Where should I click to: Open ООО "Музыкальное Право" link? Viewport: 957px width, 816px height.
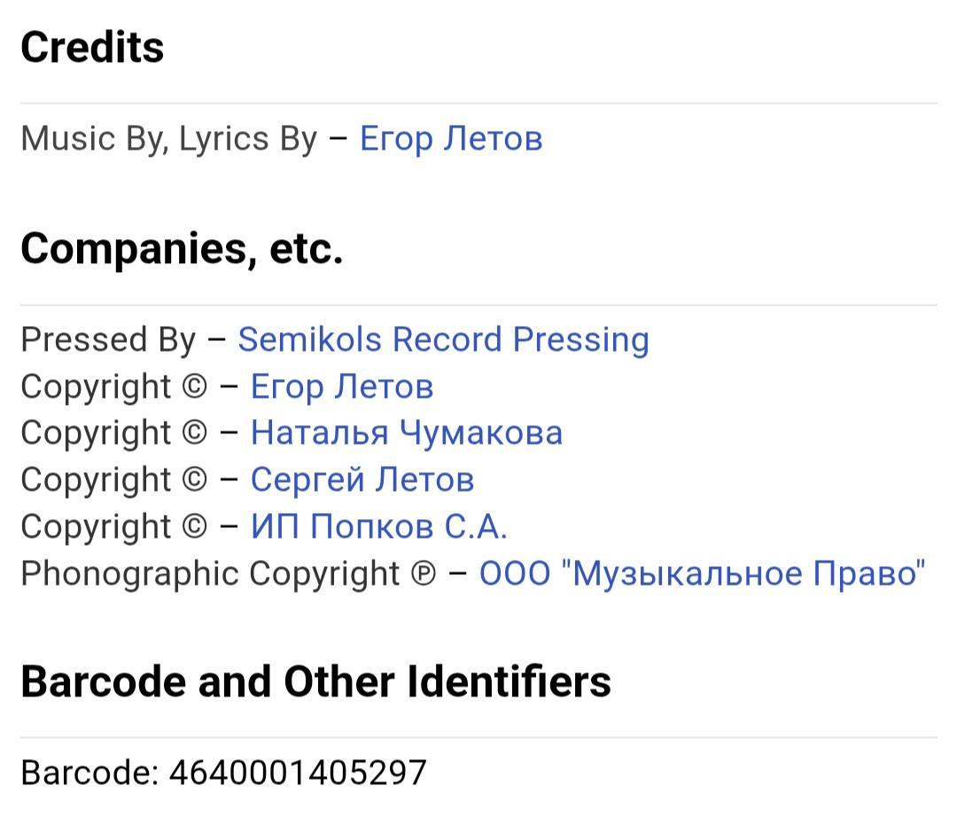click(x=702, y=573)
